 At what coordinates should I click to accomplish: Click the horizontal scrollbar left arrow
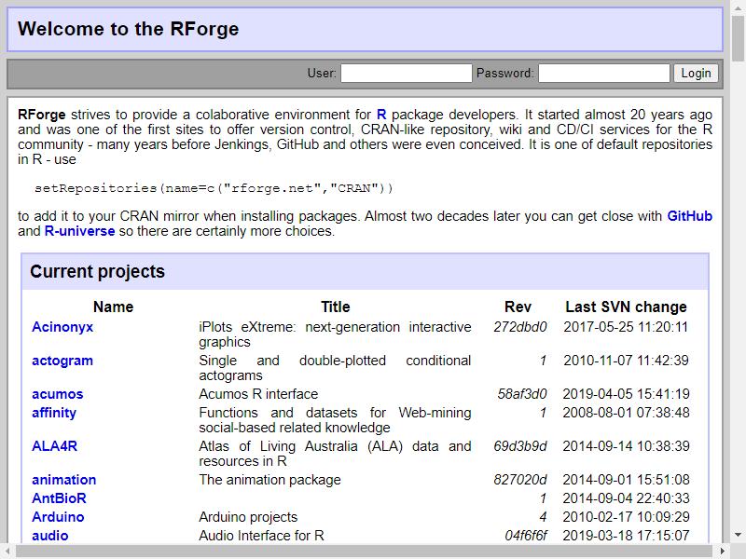tap(7, 552)
